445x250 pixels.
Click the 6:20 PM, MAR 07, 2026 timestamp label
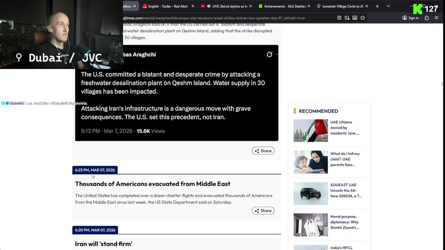pyautogui.click(x=95, y=230)
